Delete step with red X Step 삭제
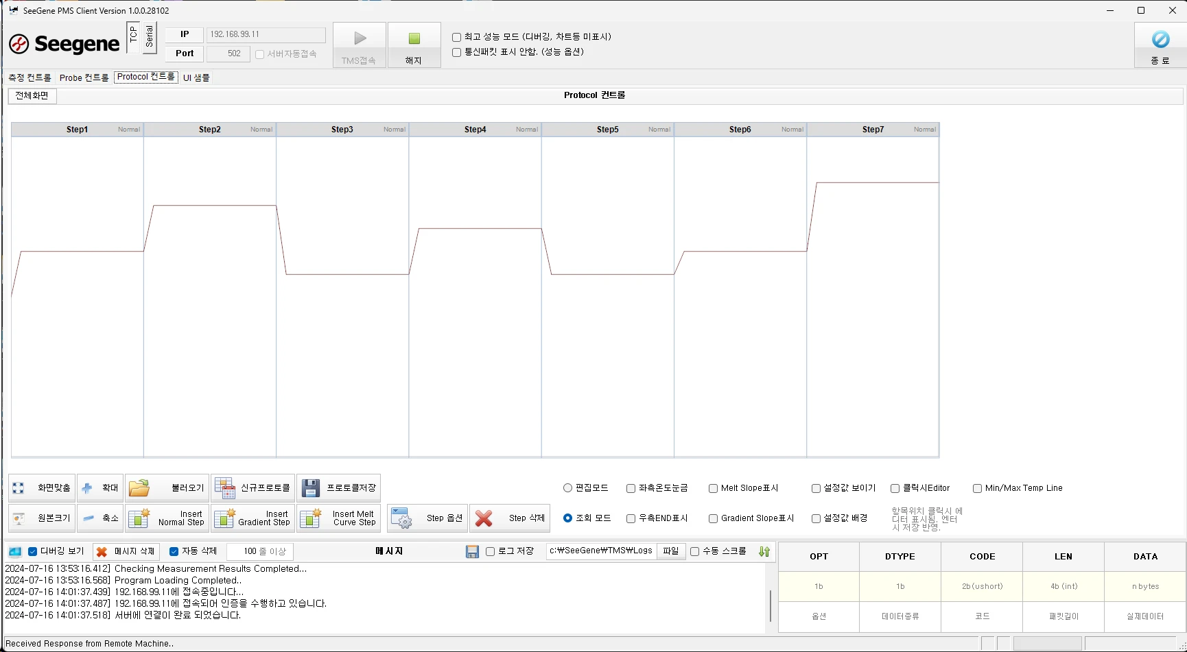This screenshot has height=652, width=1187. 510,518
